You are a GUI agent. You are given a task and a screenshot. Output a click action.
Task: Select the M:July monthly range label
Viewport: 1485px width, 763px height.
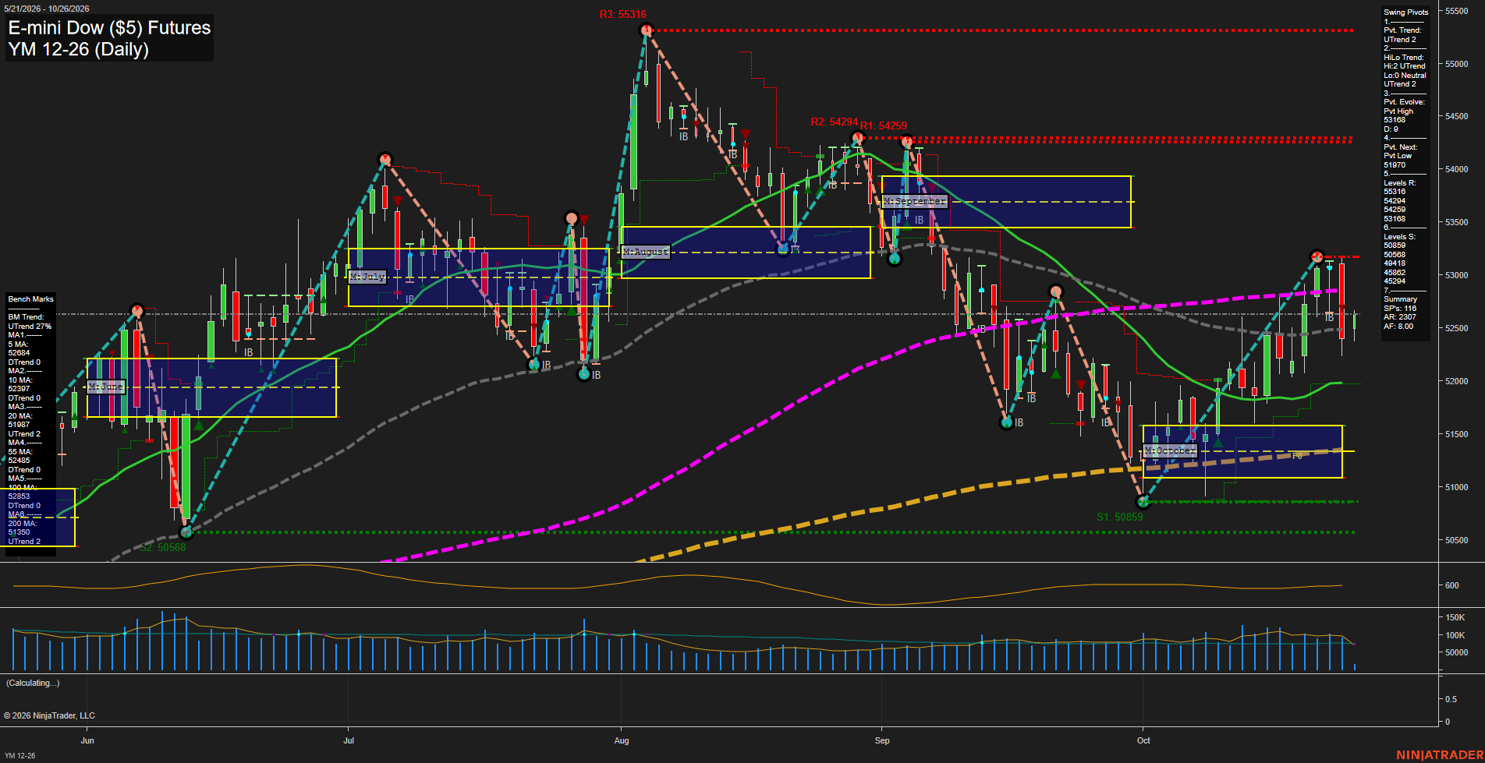pos(367,277)
